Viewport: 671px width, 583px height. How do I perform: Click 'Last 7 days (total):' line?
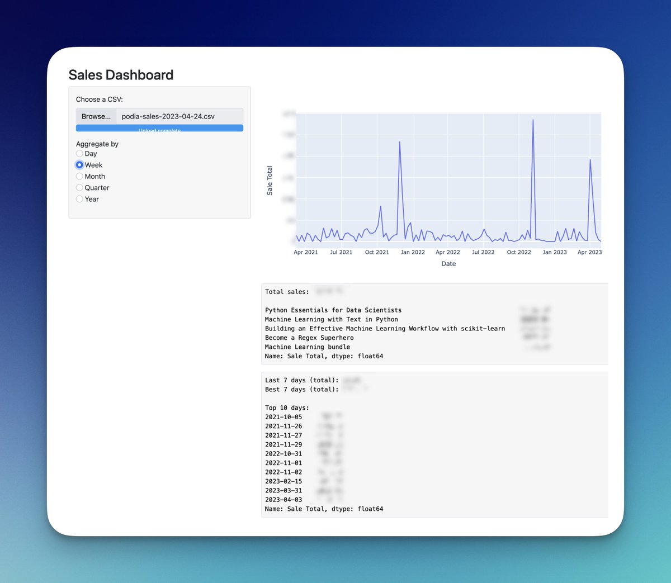(x=302, y=380)
